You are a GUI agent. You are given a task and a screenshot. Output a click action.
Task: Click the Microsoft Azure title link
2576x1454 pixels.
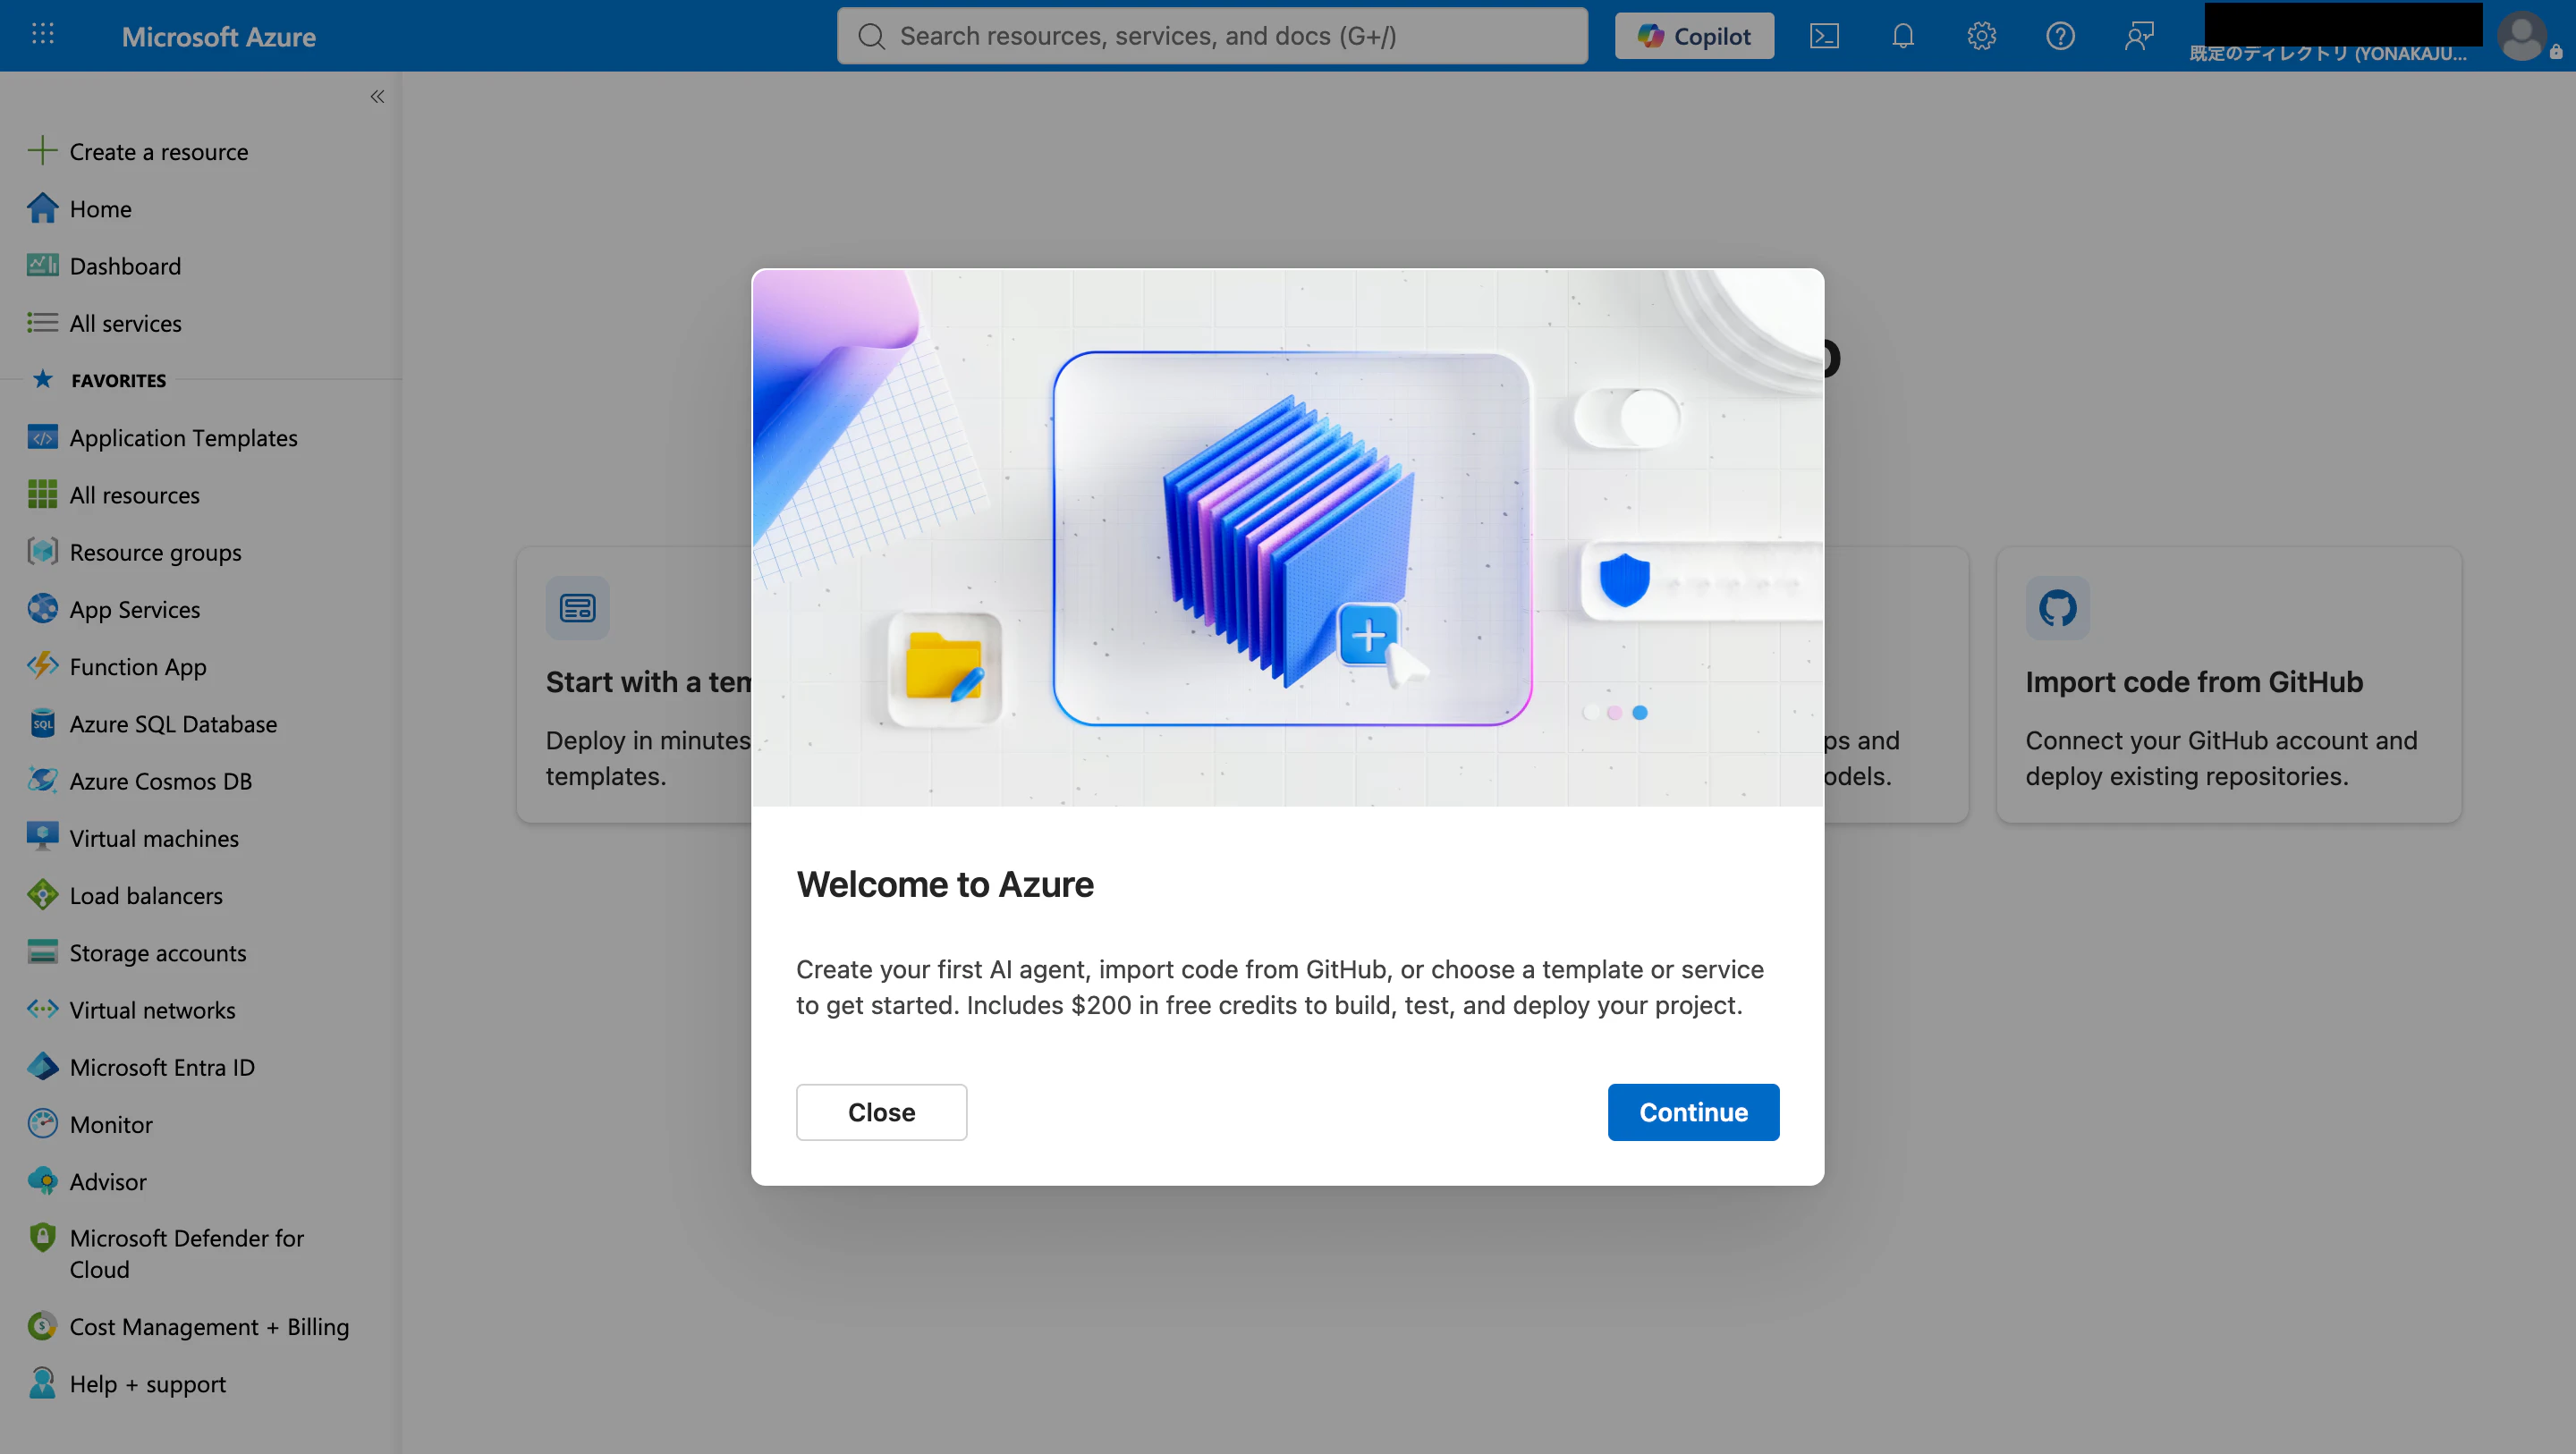coord(218,36)
